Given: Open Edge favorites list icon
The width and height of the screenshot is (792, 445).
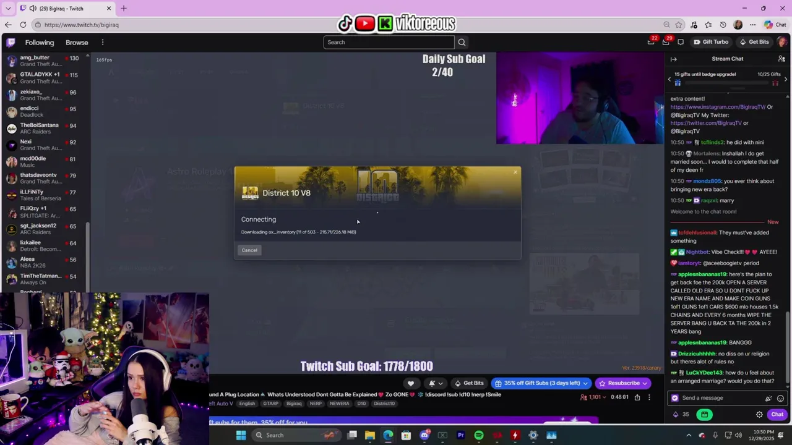Looking at the screenshot, I should pos(708,25).
